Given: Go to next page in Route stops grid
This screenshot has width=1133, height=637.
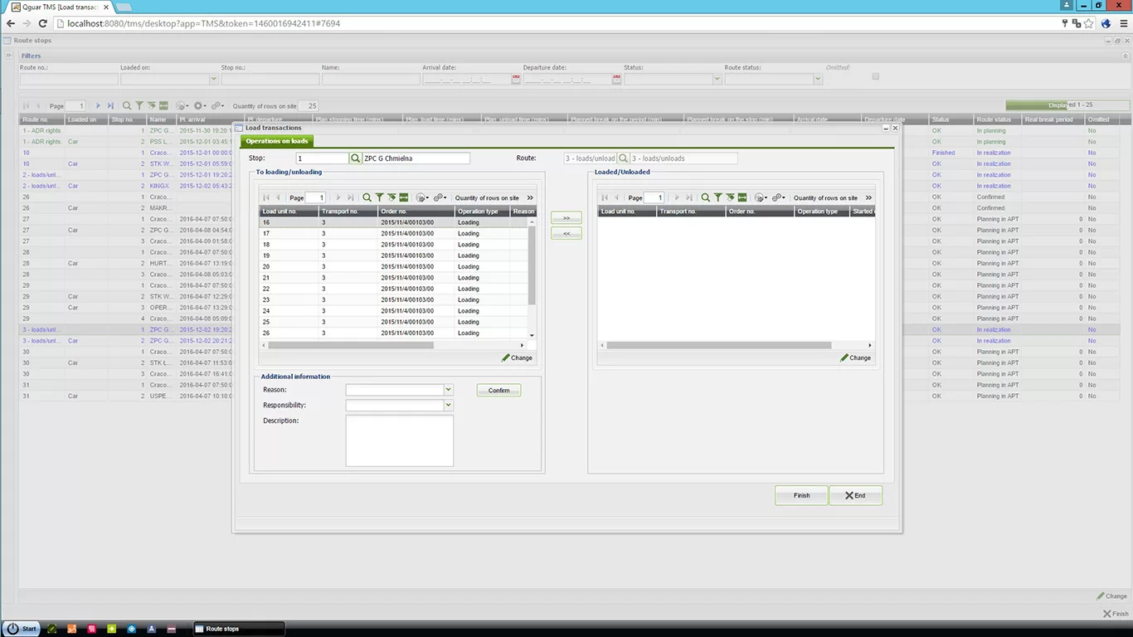Looking at the screenshot, I should pos(98,106).
